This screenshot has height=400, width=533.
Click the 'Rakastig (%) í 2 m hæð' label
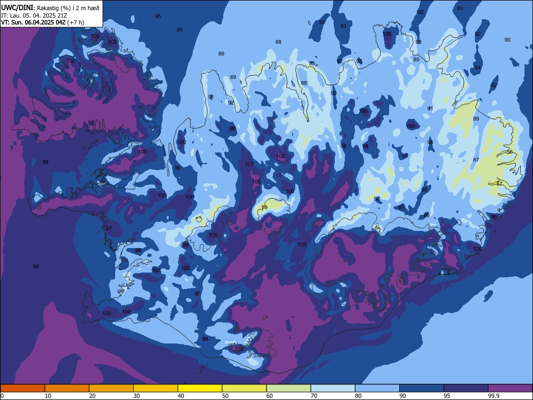tap(68, 8)
